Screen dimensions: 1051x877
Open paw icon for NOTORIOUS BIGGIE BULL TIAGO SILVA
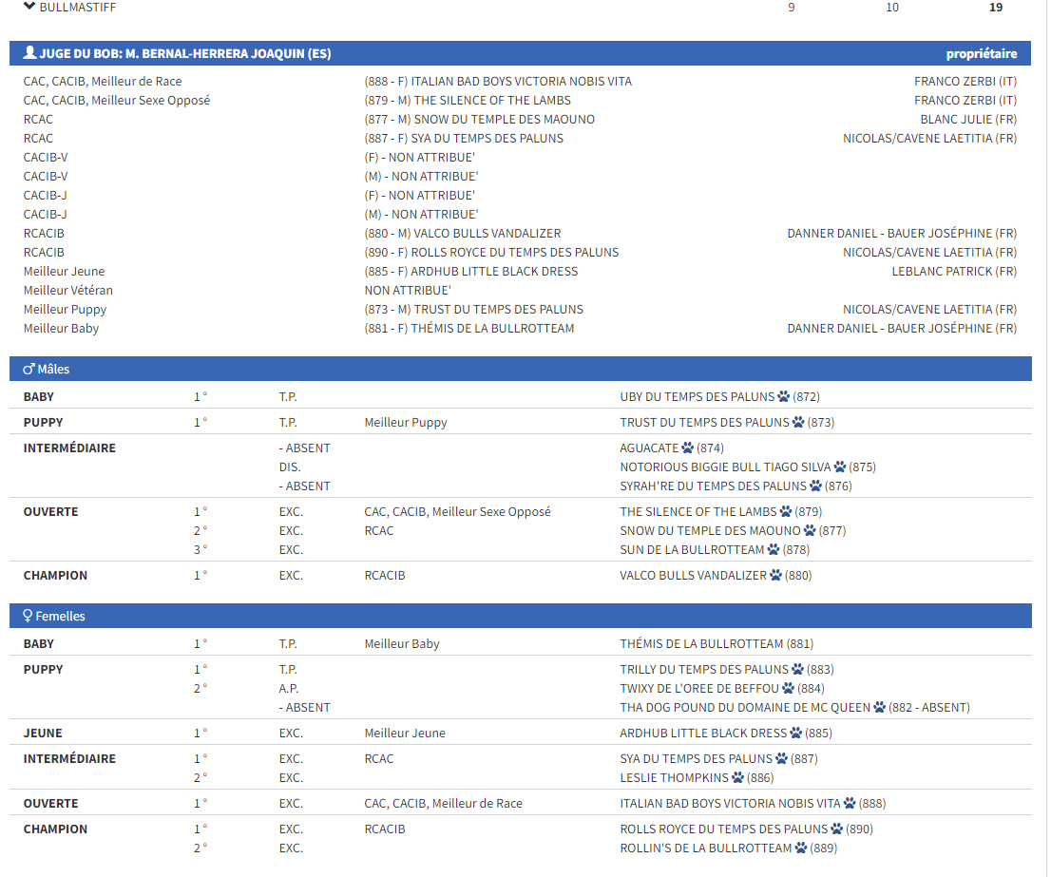click(x=840, y=467)
